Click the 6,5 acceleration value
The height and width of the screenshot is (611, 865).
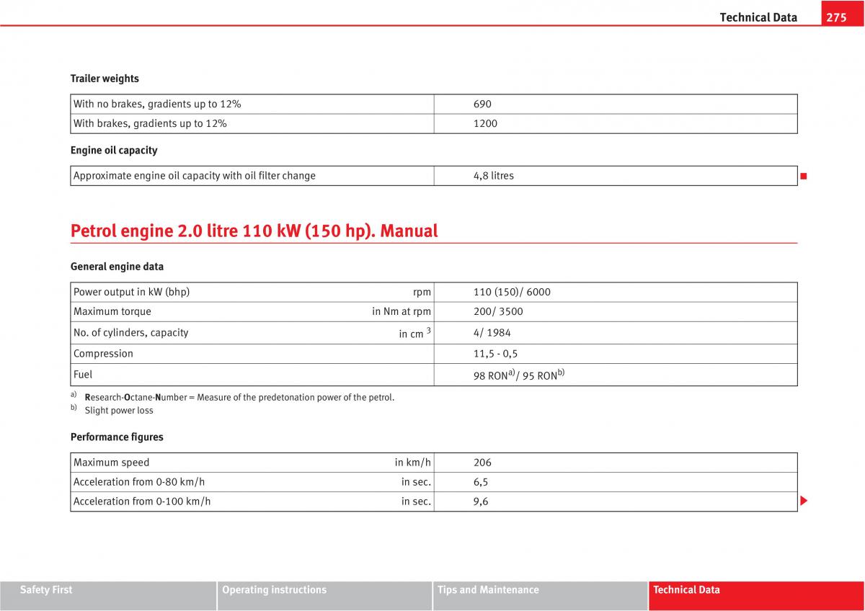pos(481,482)
